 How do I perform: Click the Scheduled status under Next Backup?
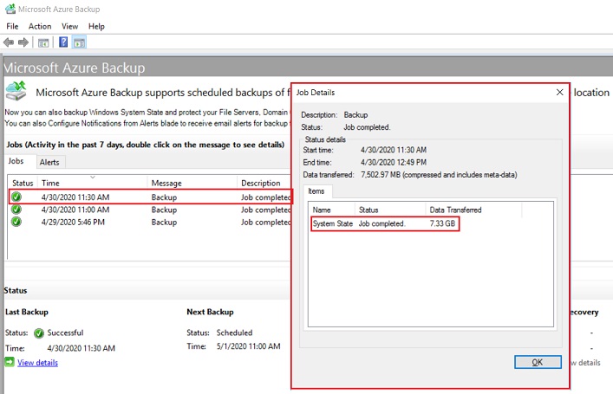click(235, 333)
